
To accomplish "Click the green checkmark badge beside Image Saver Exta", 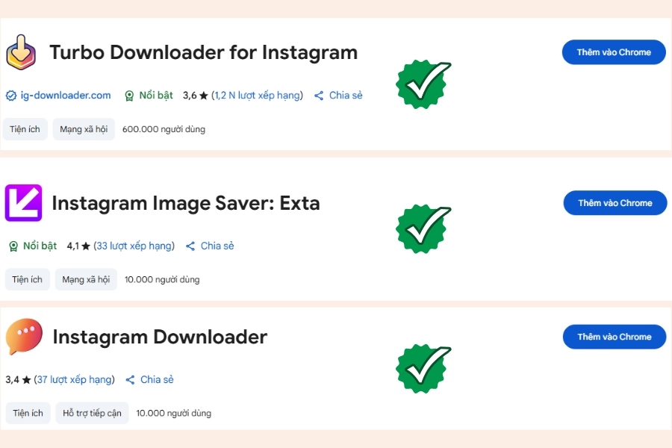I will coord(423,229).
